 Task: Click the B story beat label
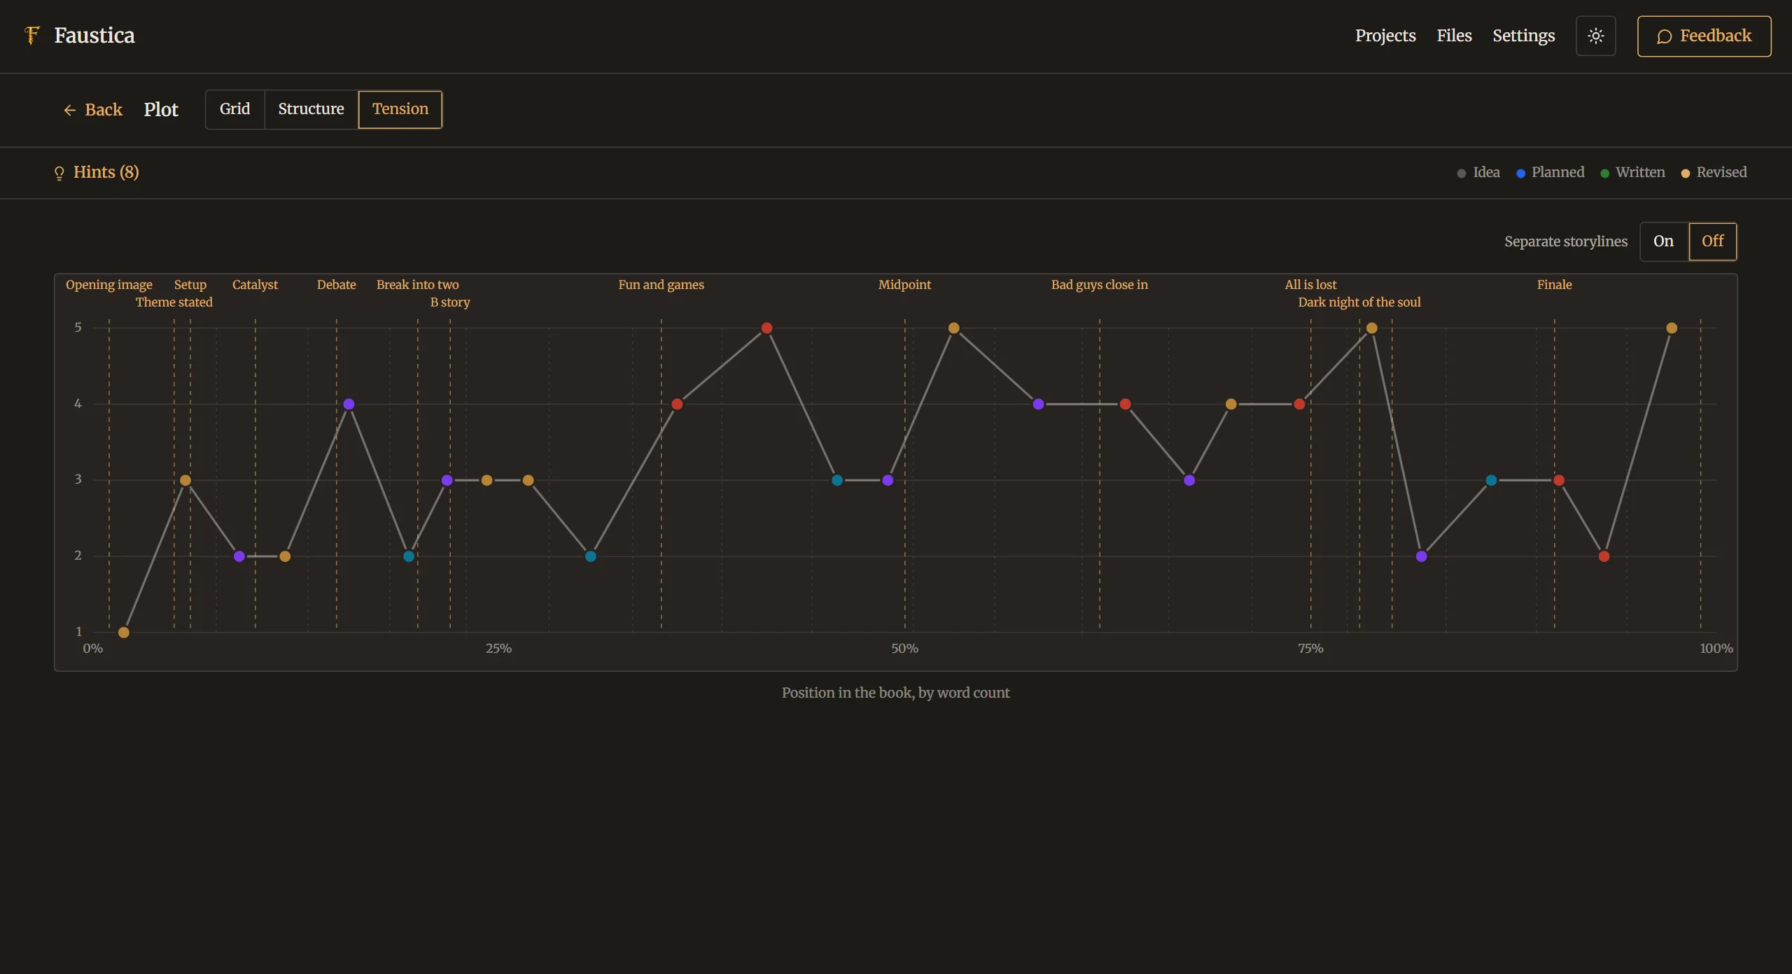coord(449,302)
